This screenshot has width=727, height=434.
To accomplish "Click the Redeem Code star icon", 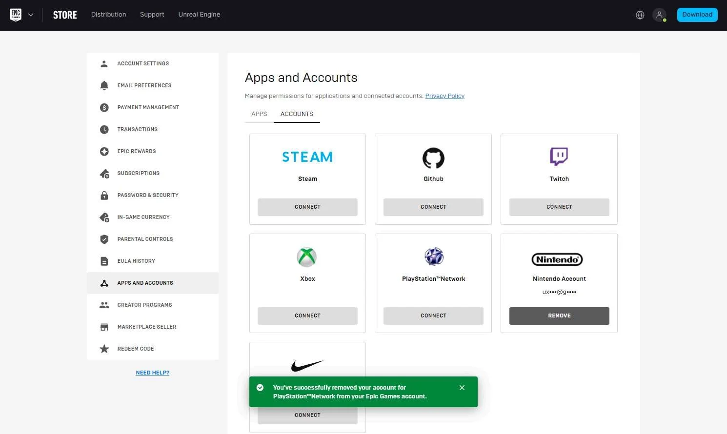I will click(x=104, y=349).
